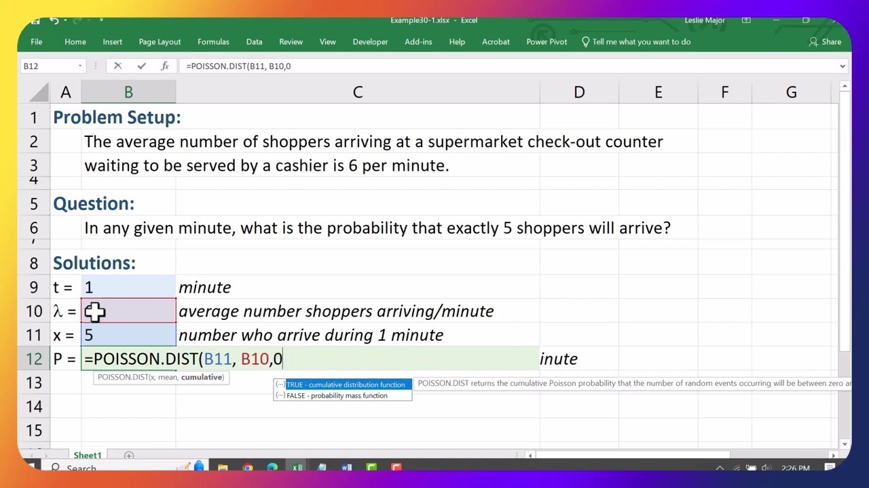The image size is (869, 488).
Task: Choose FALSE - probability mass function option
Action: (x=343, y=396)
